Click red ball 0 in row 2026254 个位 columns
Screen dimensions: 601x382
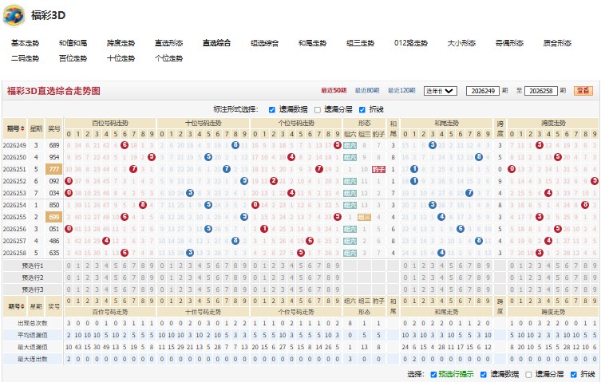click(255, 205)
